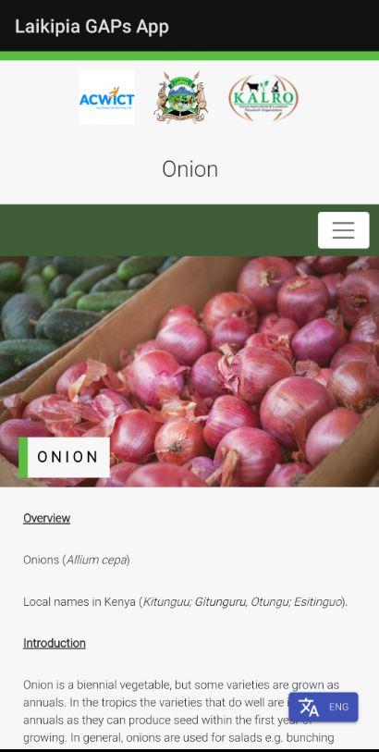Click the translate icon on the language button

309,708
